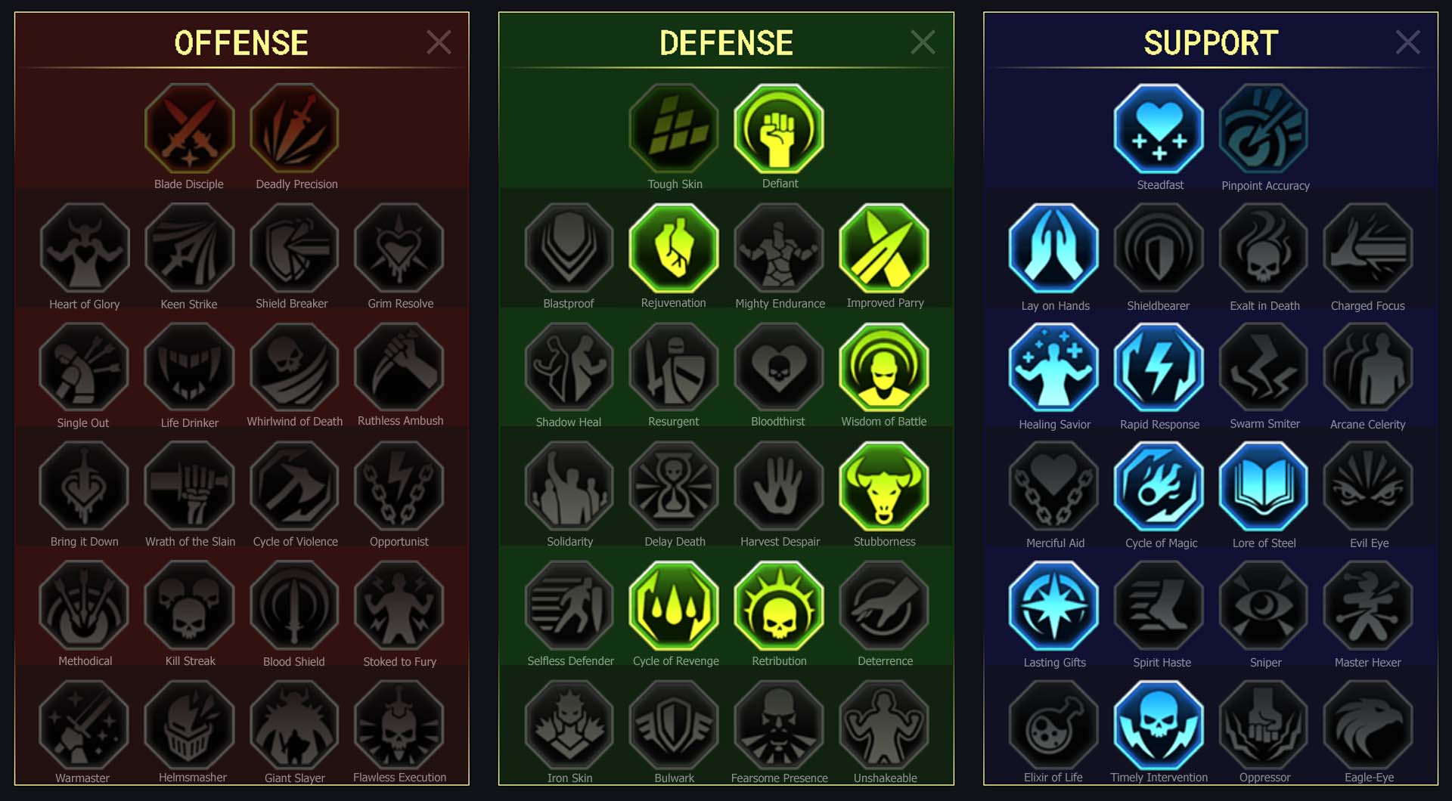
Task: Turn off the Lore of Steel mastery
Action: pyautogui.click(x=1264, y=487)
